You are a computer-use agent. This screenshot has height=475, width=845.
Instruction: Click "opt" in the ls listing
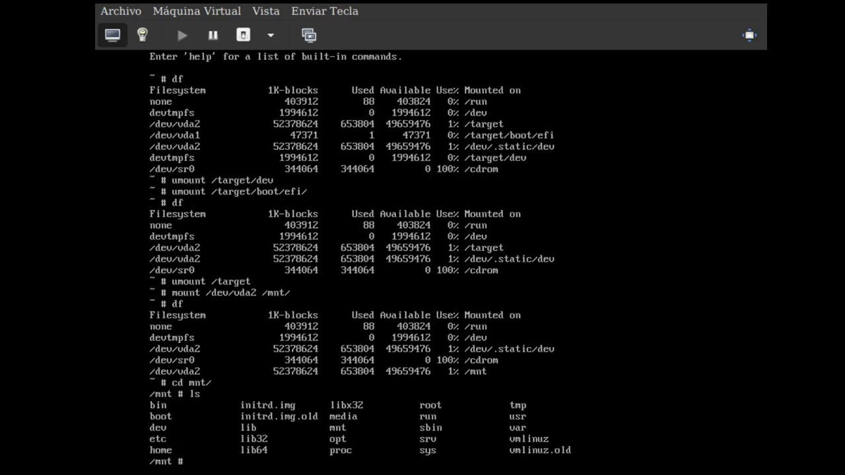(338, 439)
